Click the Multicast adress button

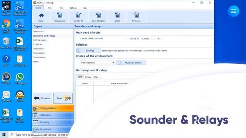point(131,63)
